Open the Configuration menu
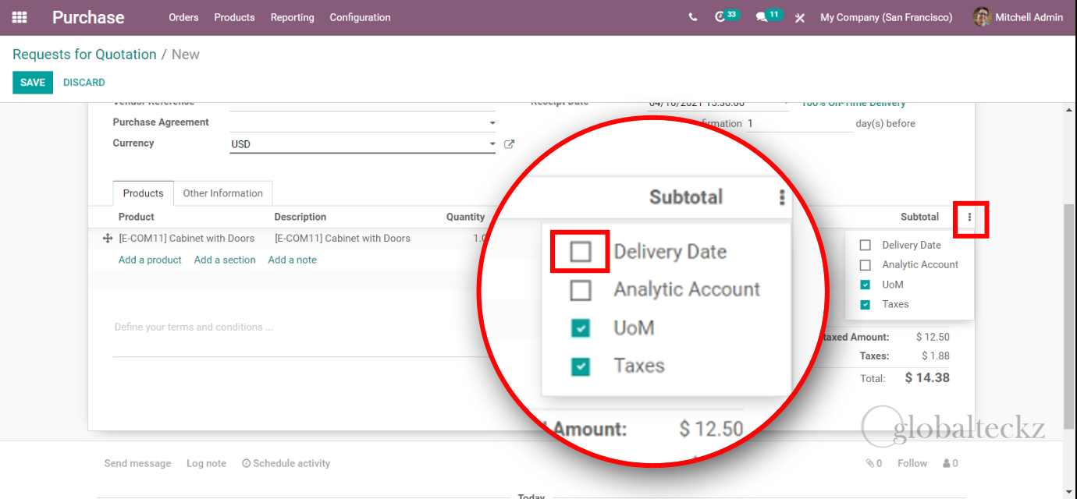Image resolution: width=1077 pixels, height=499 pixels. [360, 17]
